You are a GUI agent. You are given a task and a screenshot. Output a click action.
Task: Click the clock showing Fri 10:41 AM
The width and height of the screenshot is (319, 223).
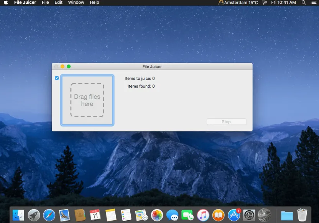(283, 2)
